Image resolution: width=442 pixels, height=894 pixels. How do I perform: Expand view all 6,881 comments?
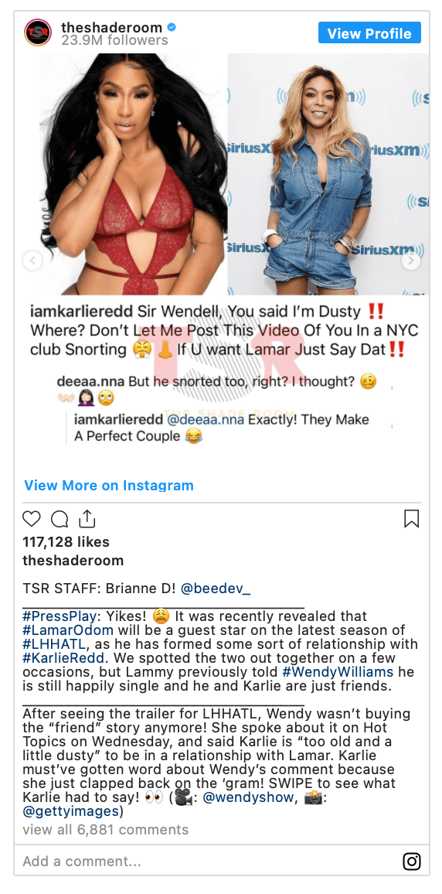click(x=105, y=830)
